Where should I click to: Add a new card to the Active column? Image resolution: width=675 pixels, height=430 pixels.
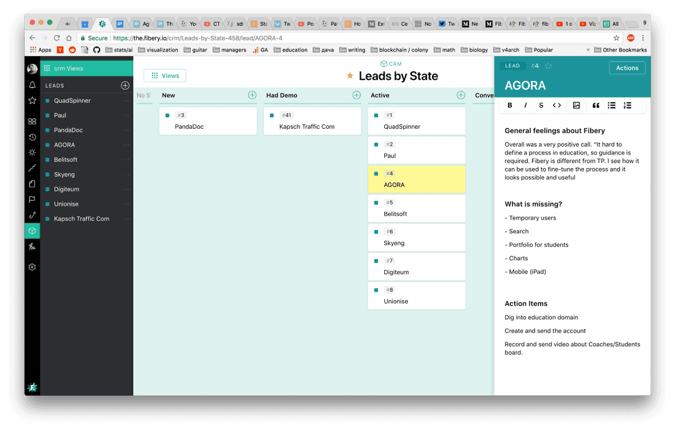460,95
